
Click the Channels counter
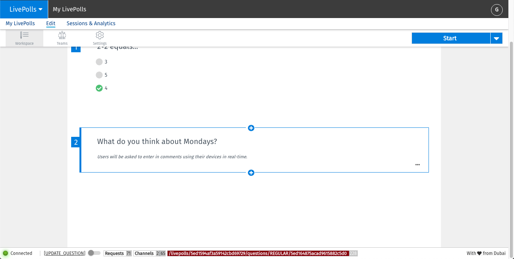(x=150, y=253)
